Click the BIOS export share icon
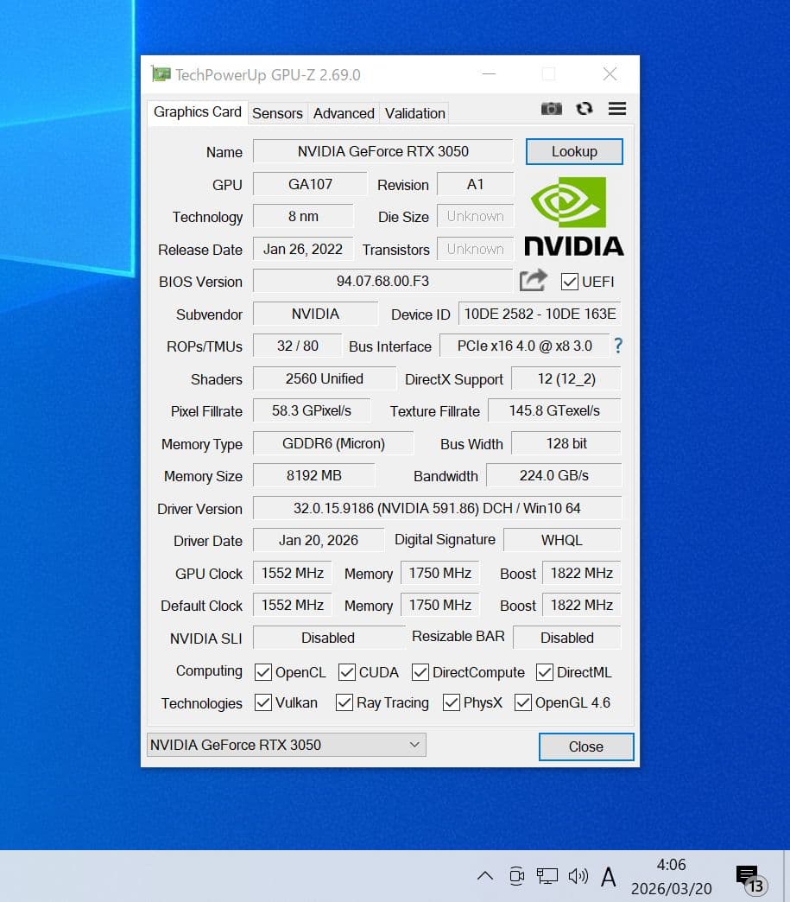 click(x=533, y=281)
